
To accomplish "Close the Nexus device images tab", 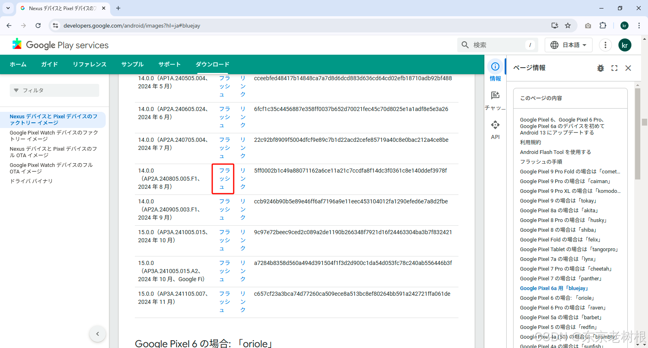I will coord(104,8).
